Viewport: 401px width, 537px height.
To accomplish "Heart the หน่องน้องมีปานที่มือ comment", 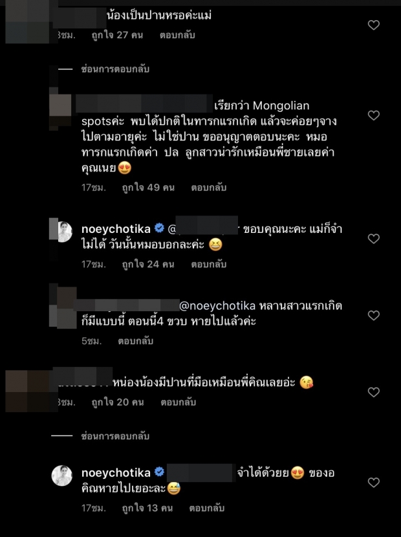I will tap(374, 392).
